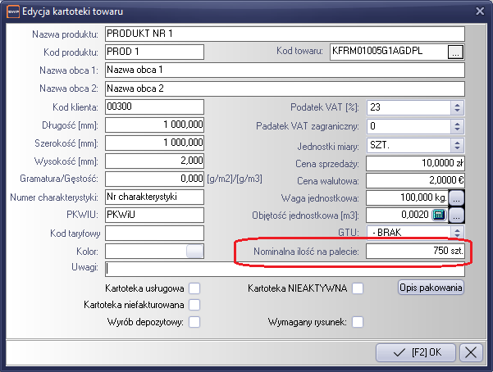Enable the Wyrób depozytowy checkbox

point(194,322)
